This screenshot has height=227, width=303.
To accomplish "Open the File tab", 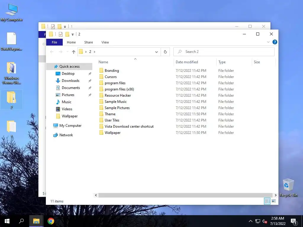I will click(x=54, y=42).
